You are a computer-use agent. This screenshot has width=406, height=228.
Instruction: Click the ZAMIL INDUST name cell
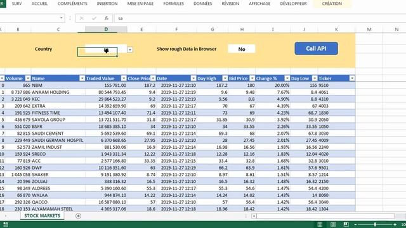click(x=58, y=147)
